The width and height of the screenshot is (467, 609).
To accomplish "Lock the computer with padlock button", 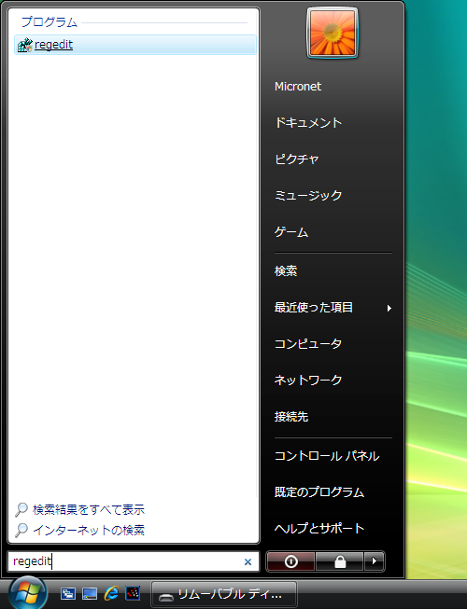I will click(x=339, y=561).
